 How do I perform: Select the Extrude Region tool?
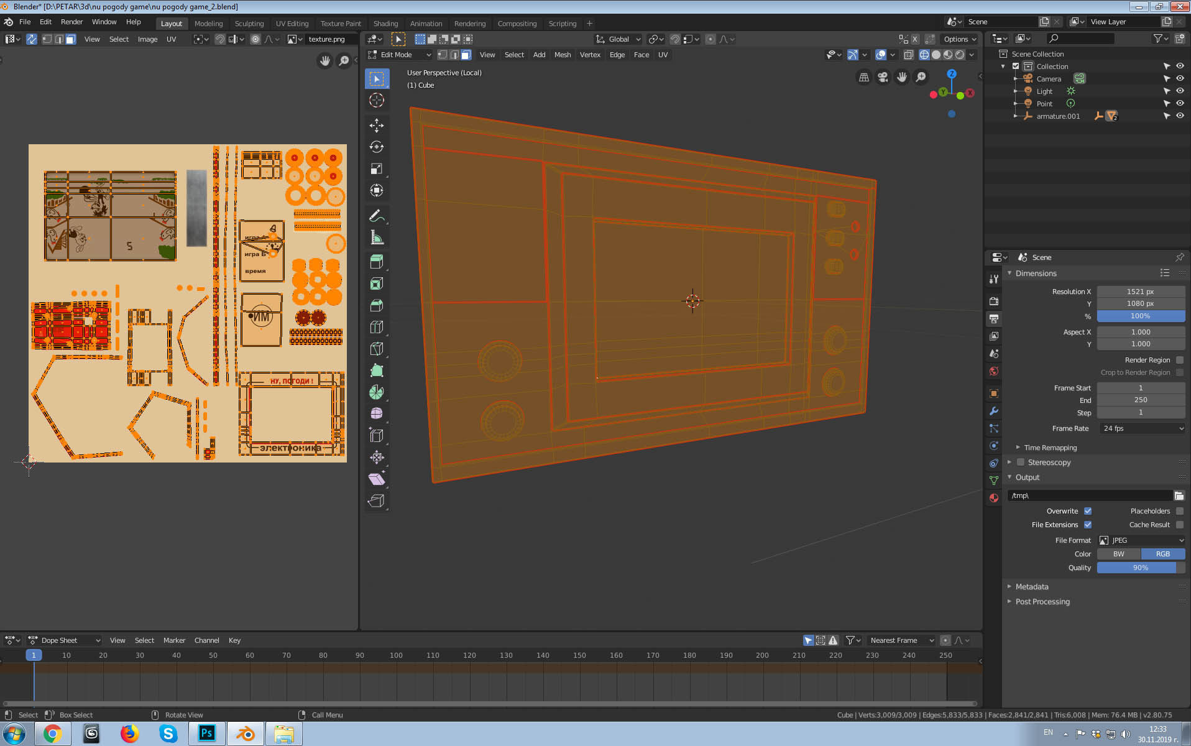[377, 262]
